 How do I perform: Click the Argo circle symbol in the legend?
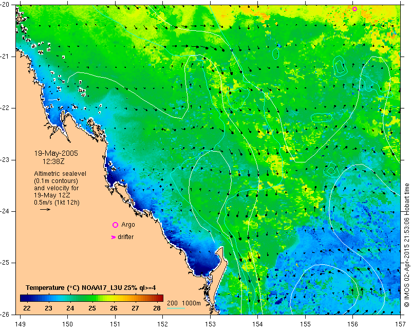click(x=115, y=225)
